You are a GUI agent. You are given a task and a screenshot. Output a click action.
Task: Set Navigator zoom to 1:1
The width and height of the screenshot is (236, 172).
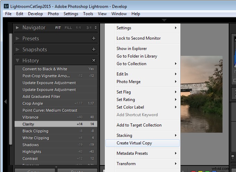pyautogui.click(x=78, y=28)
